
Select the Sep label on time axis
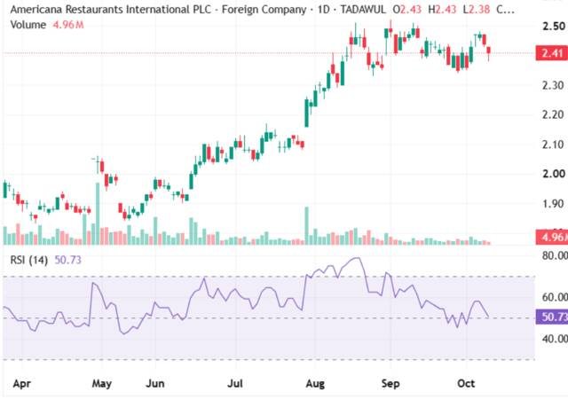390,383
